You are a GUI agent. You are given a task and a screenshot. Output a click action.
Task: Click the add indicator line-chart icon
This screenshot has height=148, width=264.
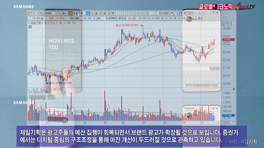pyautogui.click(x=176, y=13)
